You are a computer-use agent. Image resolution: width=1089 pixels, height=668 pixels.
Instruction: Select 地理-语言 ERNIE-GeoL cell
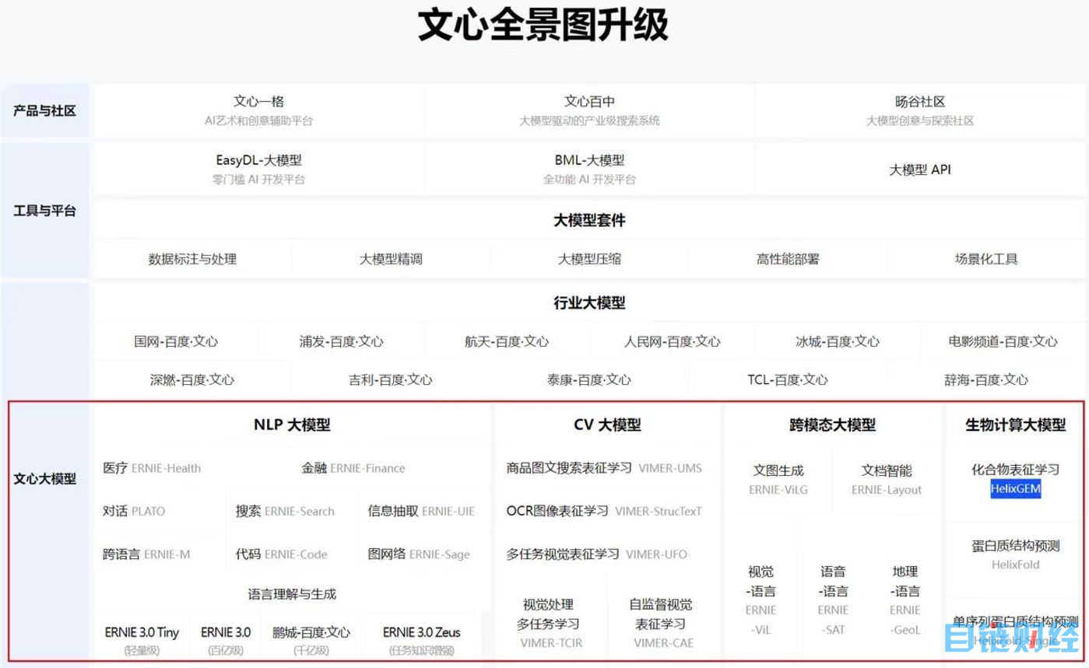pyautogui.click(x=905, y=600)
